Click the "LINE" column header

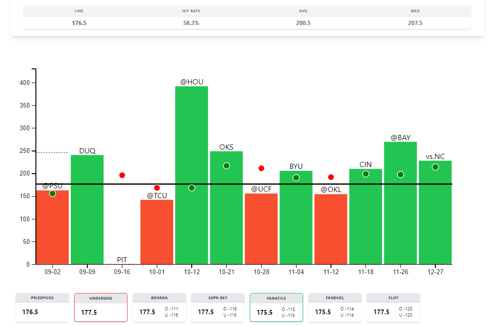tap(79, 11)
